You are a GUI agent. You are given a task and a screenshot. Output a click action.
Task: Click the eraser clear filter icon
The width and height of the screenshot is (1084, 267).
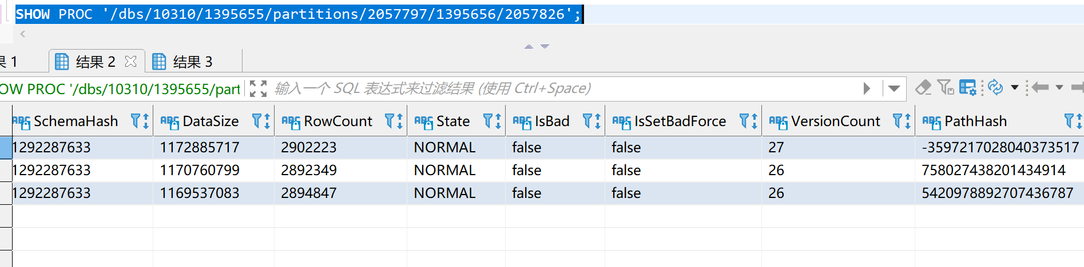923,88
